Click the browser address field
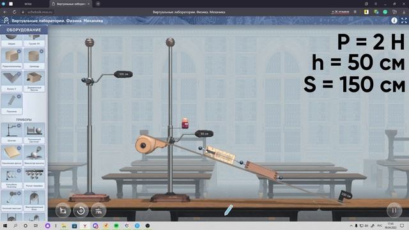The width and height of the screenshot is (409, 230). (40, 12)
